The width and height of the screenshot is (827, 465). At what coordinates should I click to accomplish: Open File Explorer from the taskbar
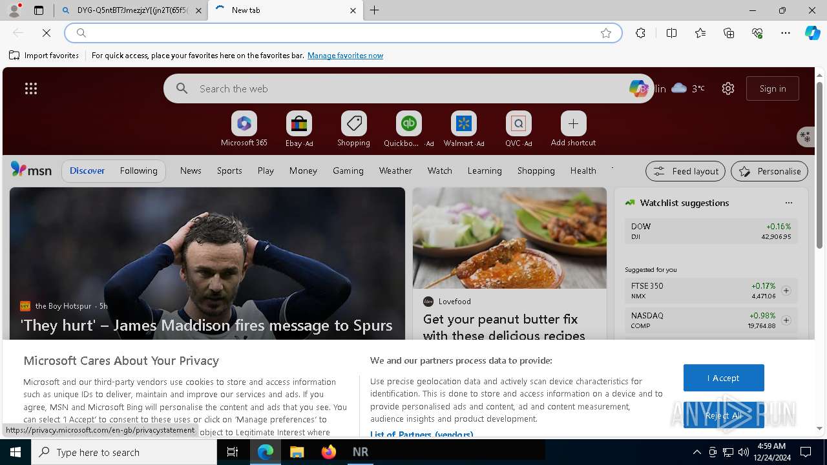(297, 452)
